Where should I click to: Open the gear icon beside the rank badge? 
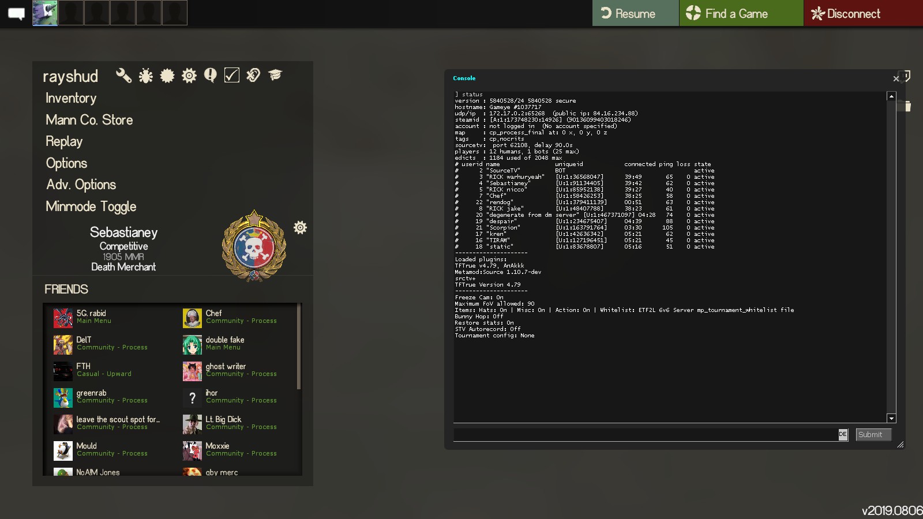300,228
